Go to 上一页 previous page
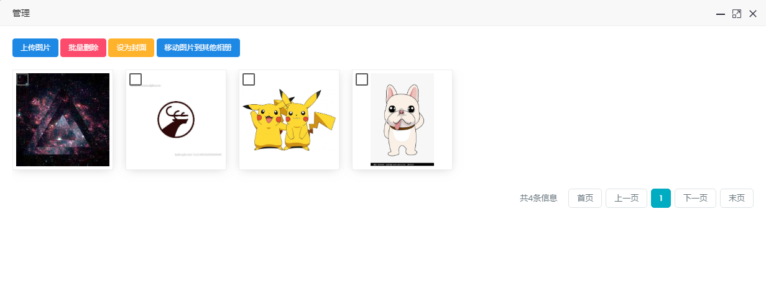 627,199
